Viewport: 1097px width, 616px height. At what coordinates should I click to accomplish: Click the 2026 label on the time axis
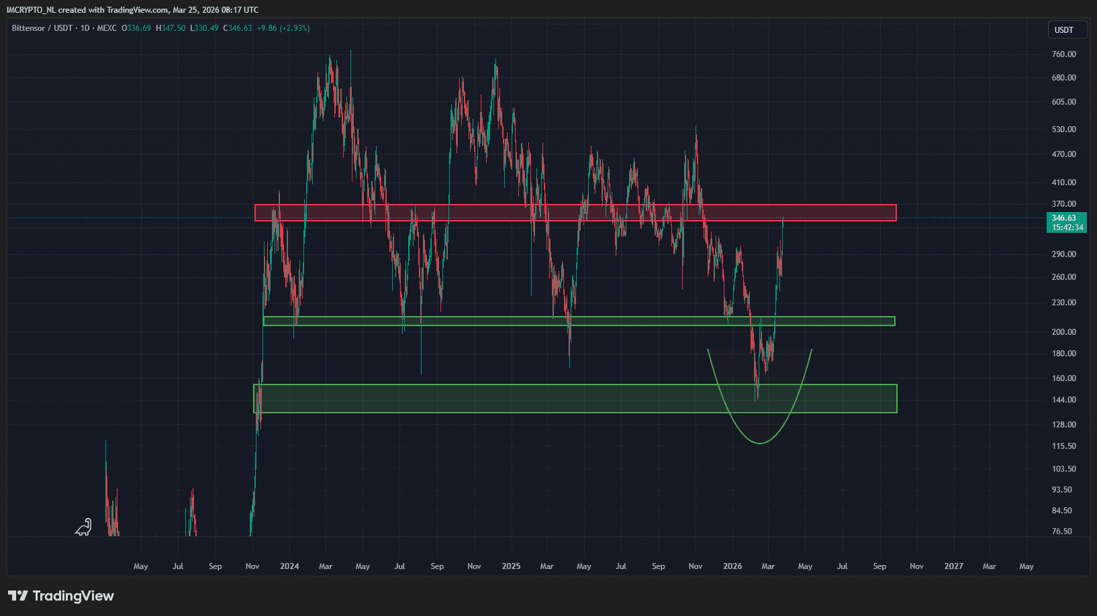pos(732,566)
